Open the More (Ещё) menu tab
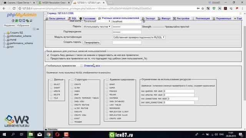The image size is (246, 138). (x=238, y=18)
